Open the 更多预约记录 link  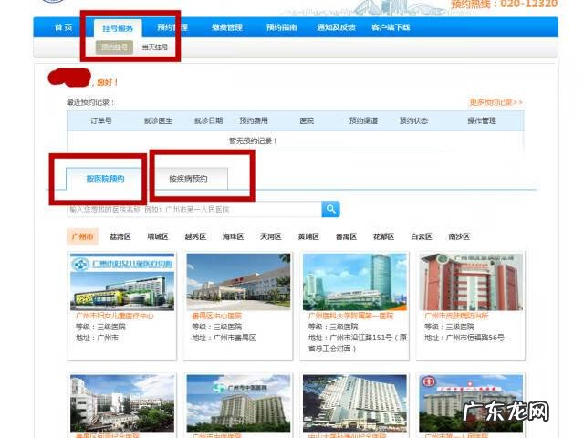(x=495, y=102)
